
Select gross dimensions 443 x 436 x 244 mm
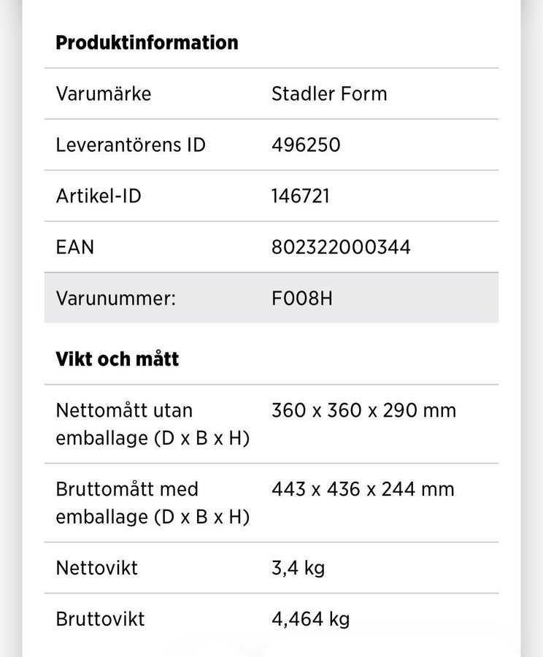pos(363,489)
